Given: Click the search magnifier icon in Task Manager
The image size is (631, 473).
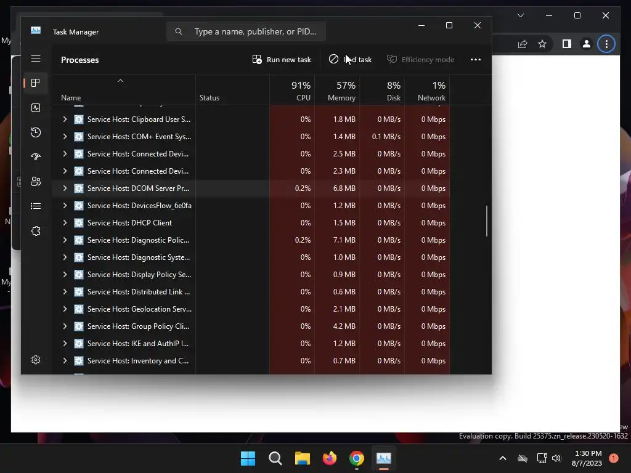Looking at the screenshot, I should pyautogui.click(x=179, y=31).
